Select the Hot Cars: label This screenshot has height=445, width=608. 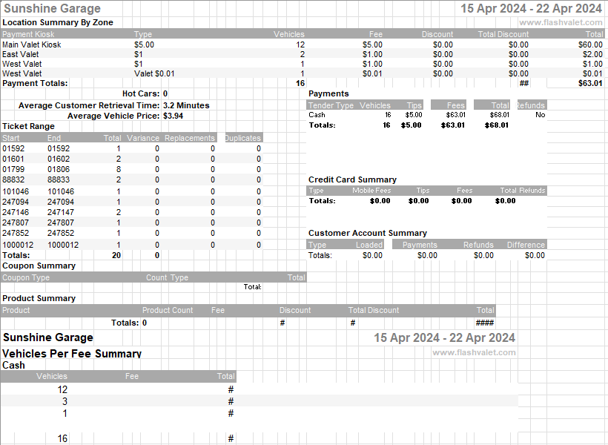pos(141,93)
